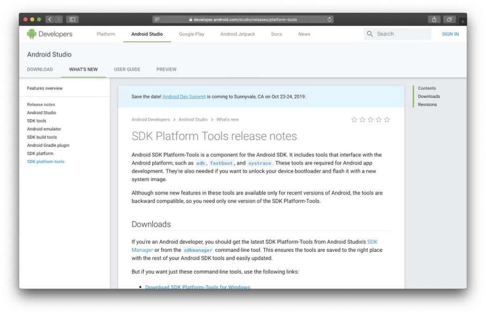Open SDK platform sidebar link
This screenshot has width=486, height=314.
pyautogui.click(x=40, y=153)
